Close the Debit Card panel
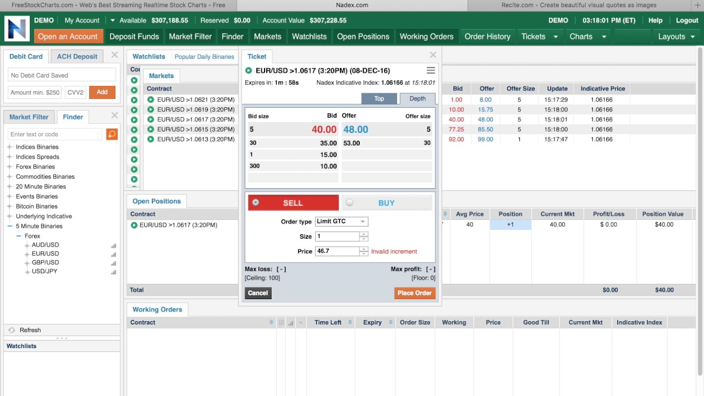Screen dimensions: 704x396 click(x=114, y=55)
